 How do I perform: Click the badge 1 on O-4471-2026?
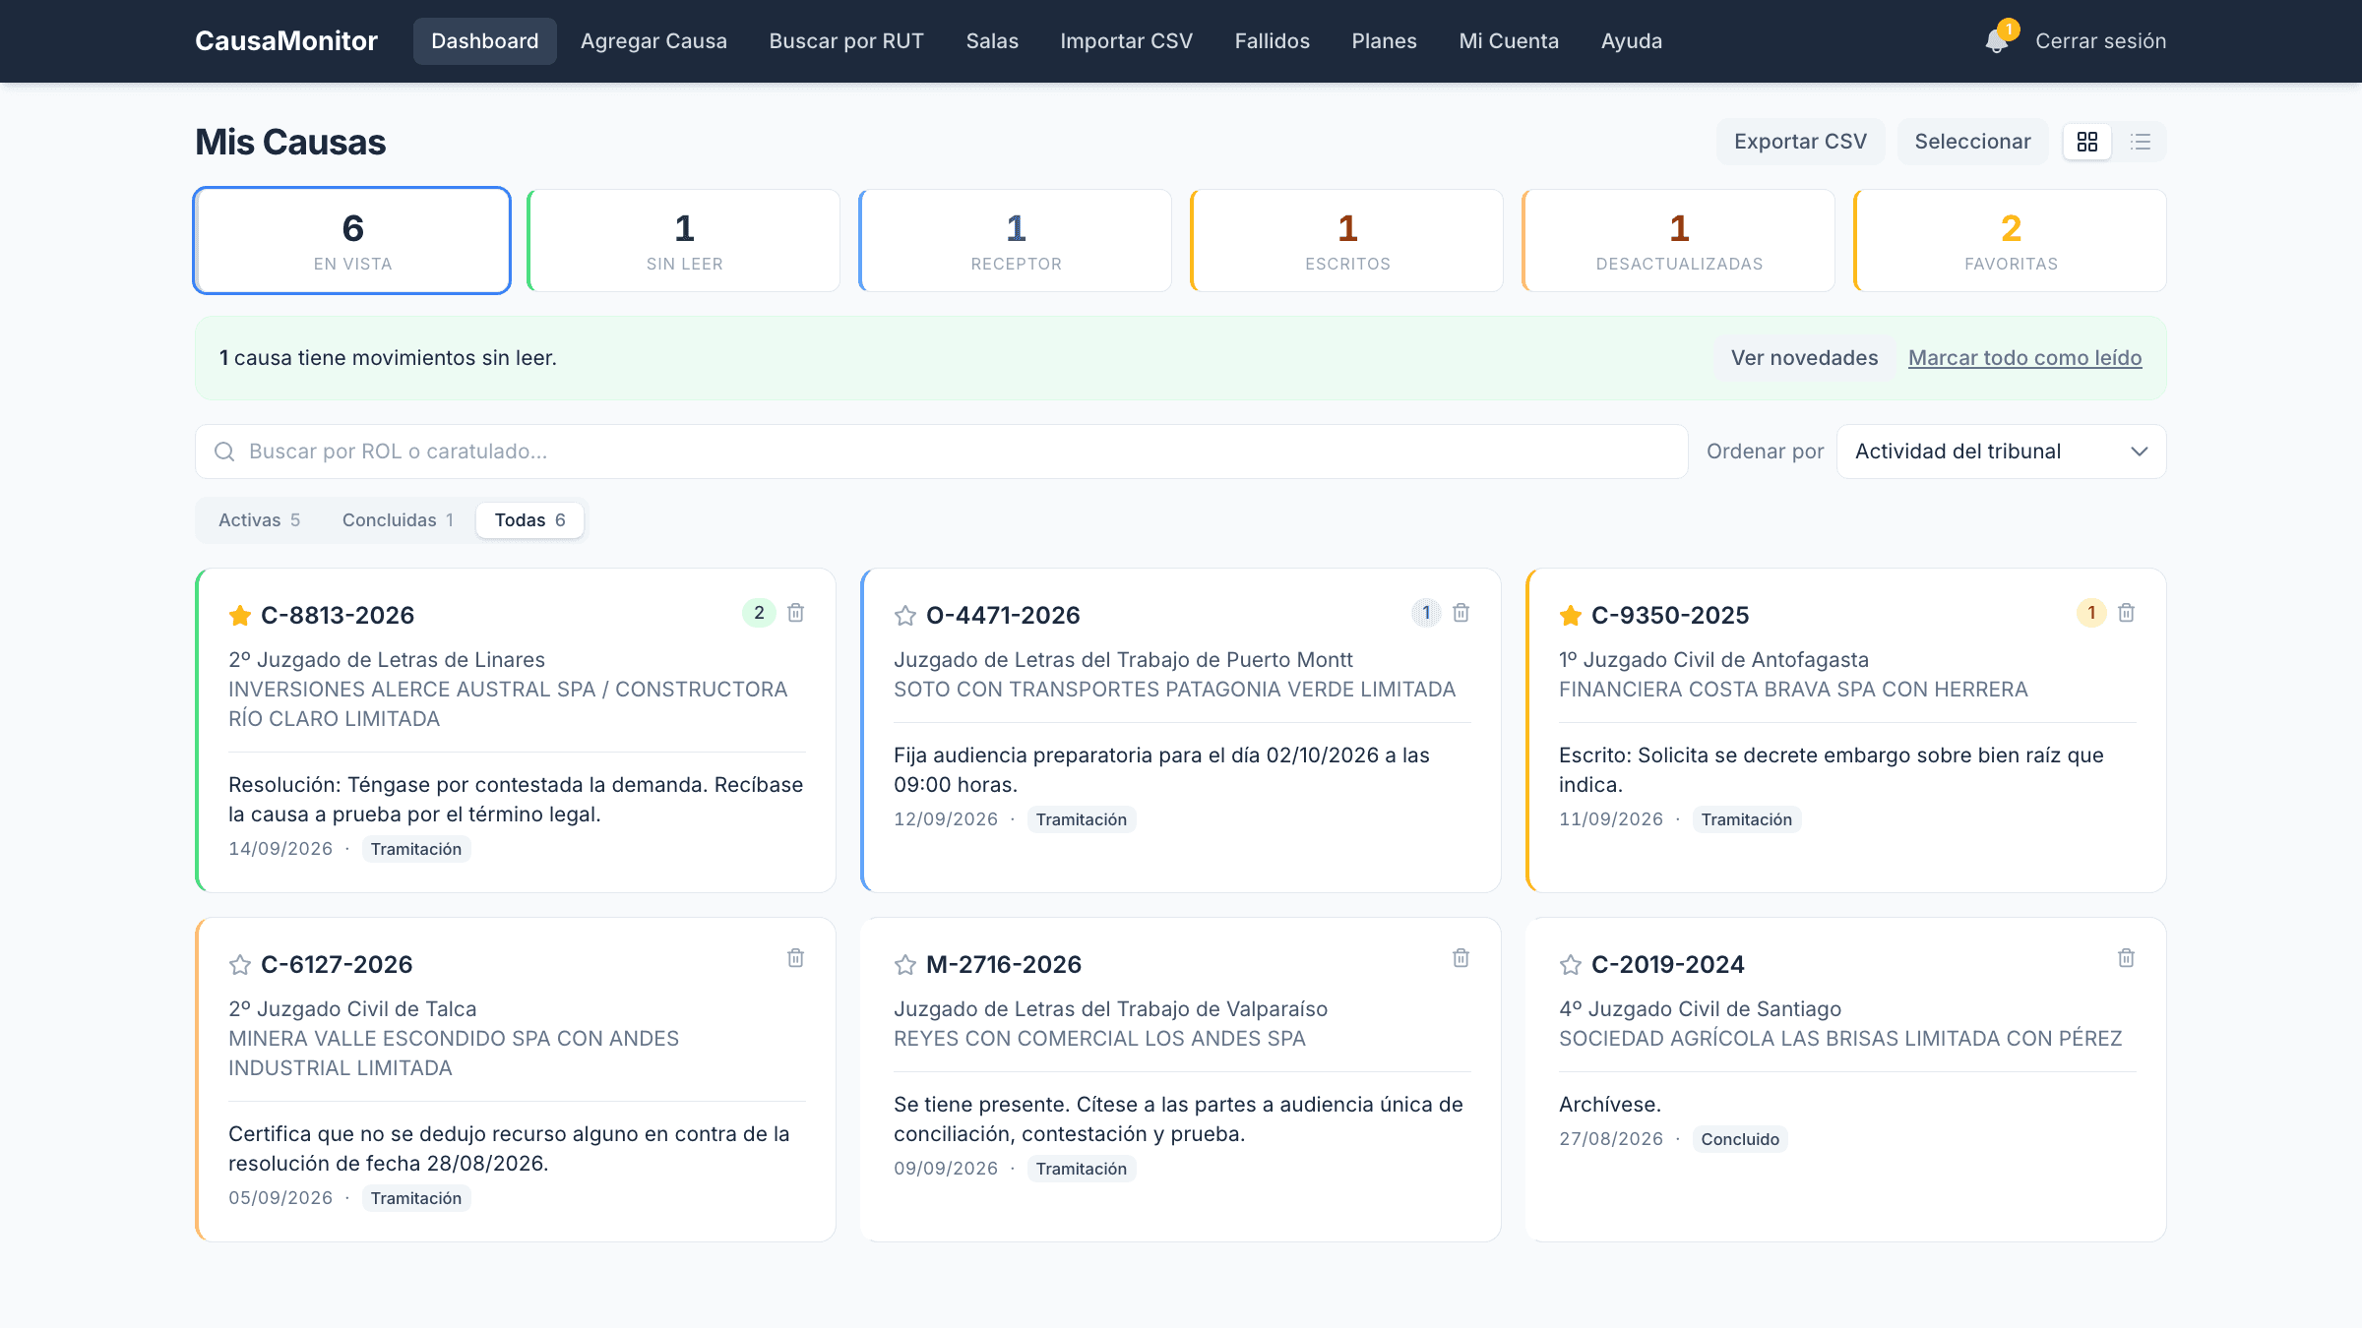coord(1426,613)
